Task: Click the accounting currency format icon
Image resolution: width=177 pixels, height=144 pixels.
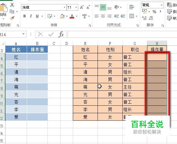Action: pos(144,12)
